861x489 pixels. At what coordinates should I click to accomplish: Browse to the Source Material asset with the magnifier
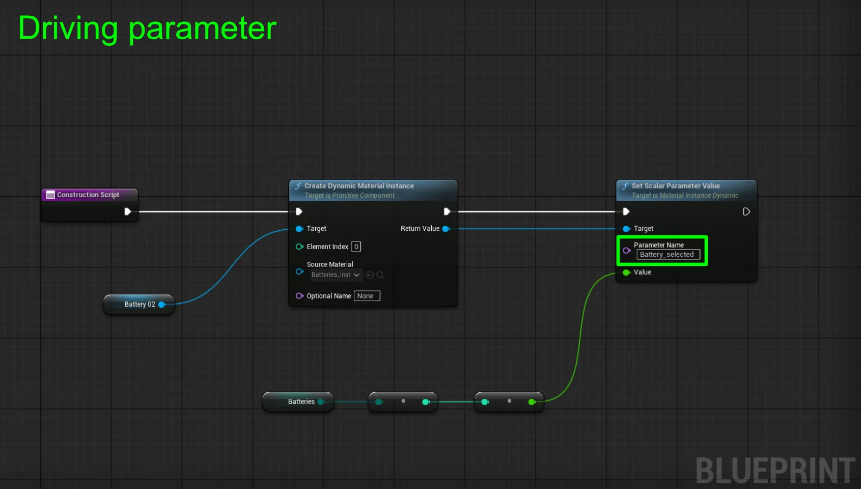point(380,275)
